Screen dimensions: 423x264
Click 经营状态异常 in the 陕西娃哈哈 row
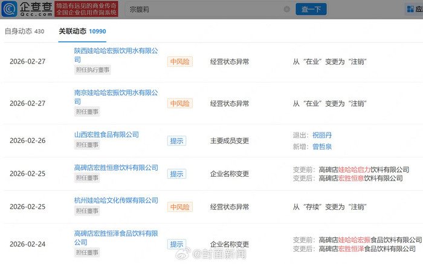point(230,62)
